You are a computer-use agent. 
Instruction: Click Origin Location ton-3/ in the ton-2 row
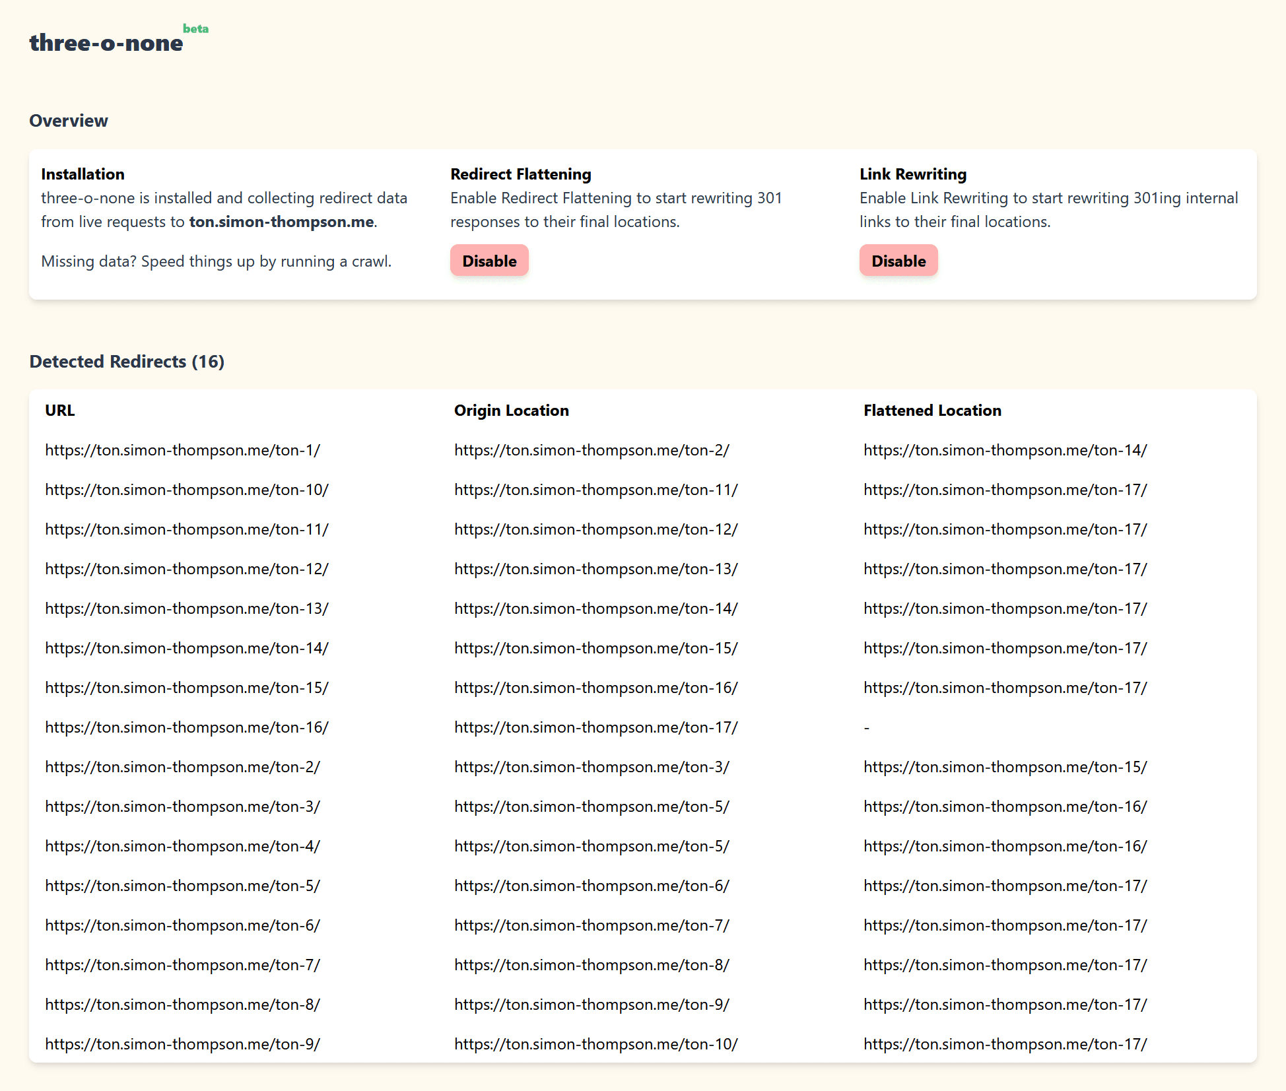tap(592, 767)
